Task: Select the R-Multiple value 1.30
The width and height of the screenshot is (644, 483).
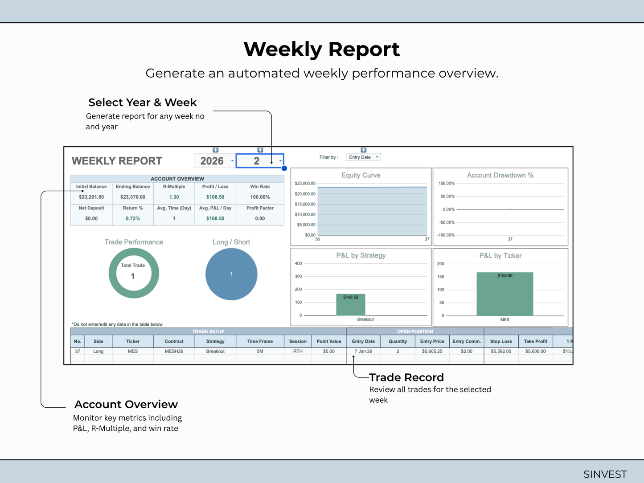Action: point(174,197)
